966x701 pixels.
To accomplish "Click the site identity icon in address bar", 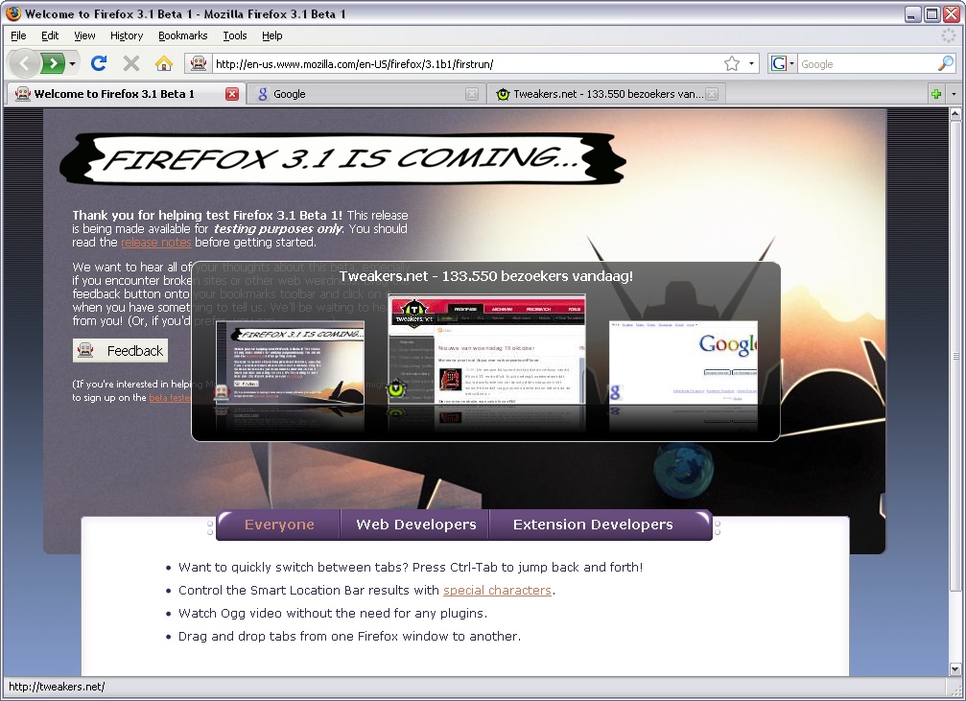I will click(x=198, y=63).
